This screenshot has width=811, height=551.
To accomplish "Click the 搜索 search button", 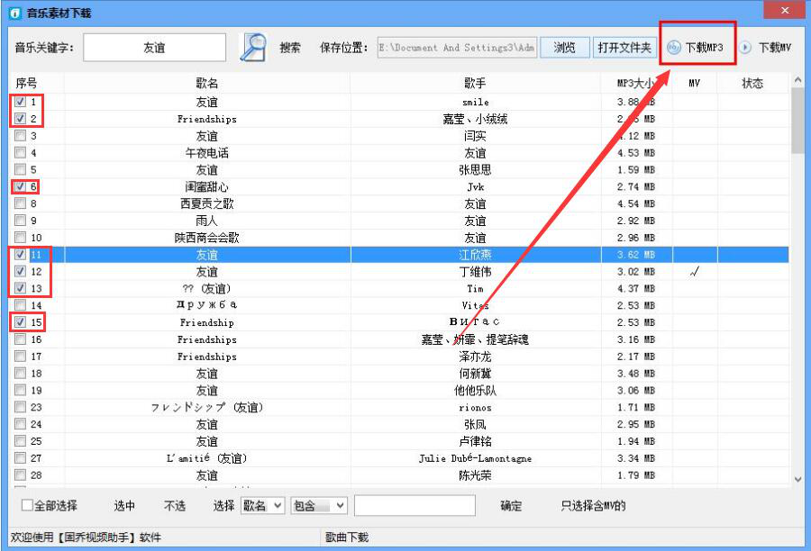I will pos(290,48).
